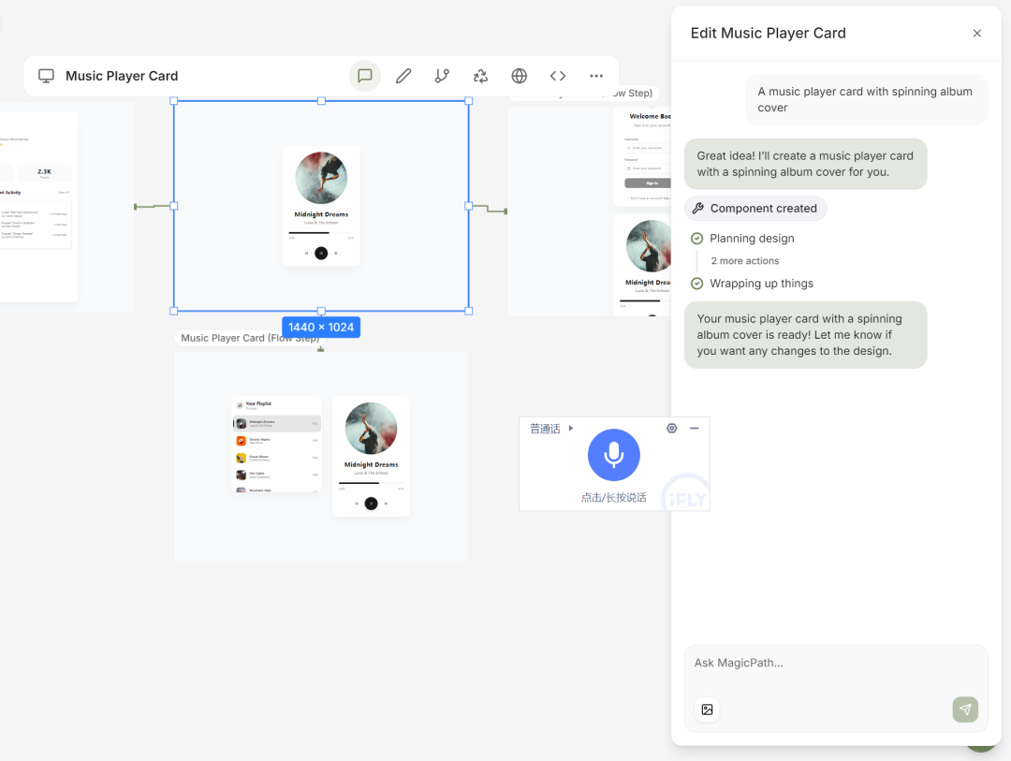
Task: Click the branch fork icon
Action: tap(442, 76)
